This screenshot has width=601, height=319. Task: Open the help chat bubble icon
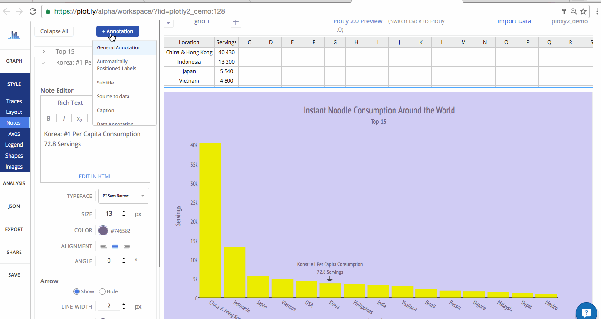pos(586,312)
